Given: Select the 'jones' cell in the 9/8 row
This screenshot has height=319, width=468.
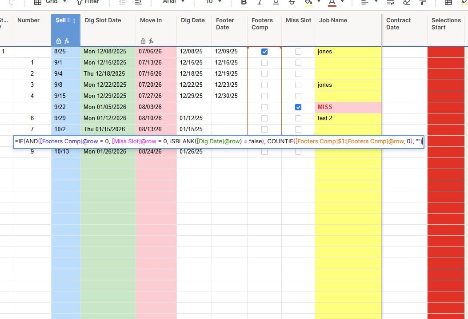Looking at the screenshot, I should pyautogui.click(x=348, y=85).
